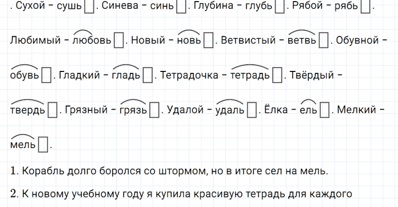Click the box following «тетрадь» with arc
Viewport: 398px width, 207px height.
[277, 76]
